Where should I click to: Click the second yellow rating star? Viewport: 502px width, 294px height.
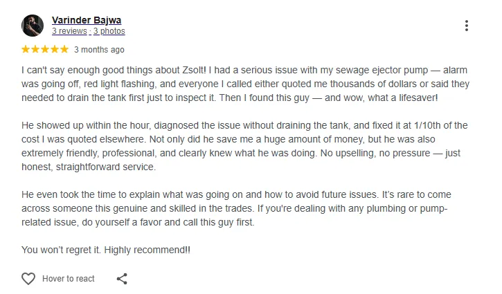(x=35, y=49)
